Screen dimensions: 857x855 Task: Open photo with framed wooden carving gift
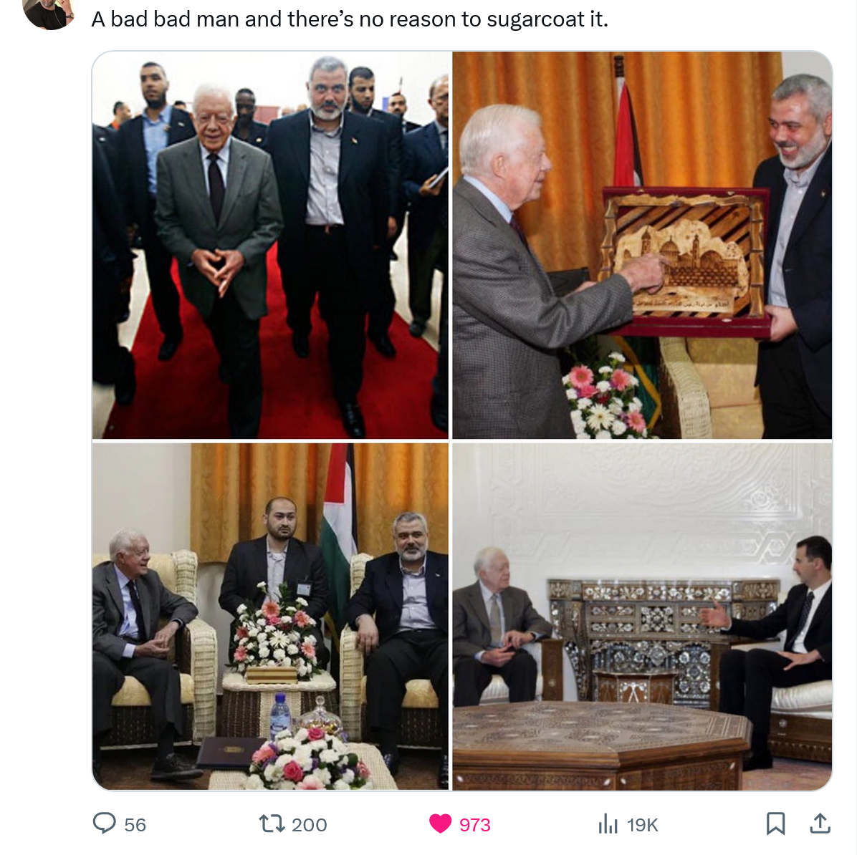(642, 246)
